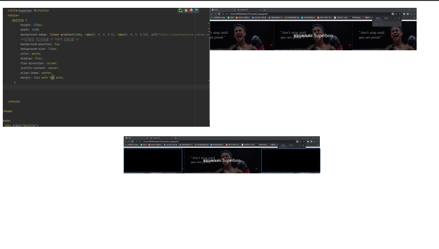439x249 pixels.
Task: Click the 'display: flex;' code line
Action: pyautogui.click(x=32, y=59)
